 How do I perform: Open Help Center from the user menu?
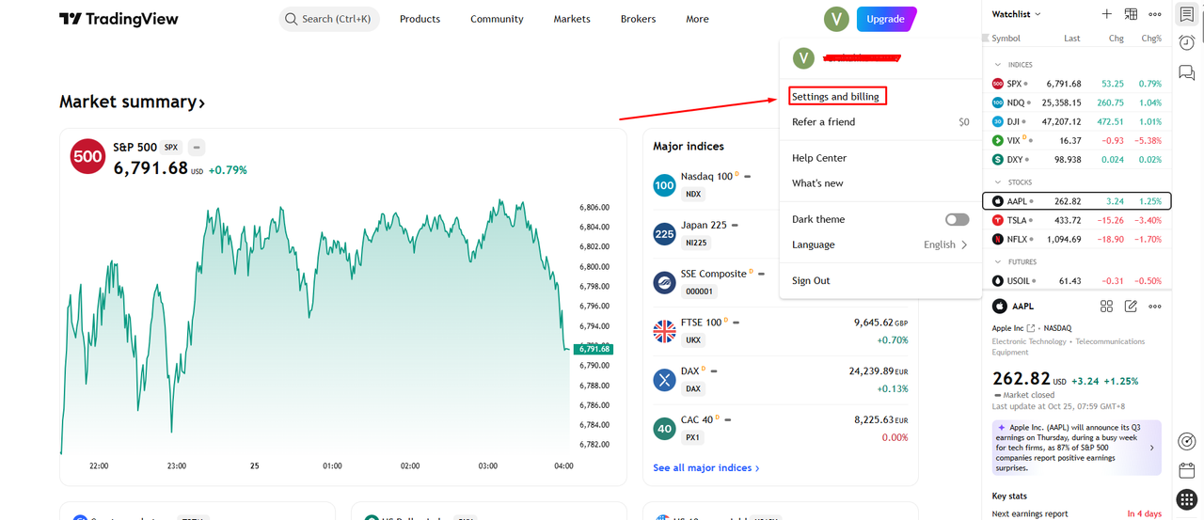819,158
